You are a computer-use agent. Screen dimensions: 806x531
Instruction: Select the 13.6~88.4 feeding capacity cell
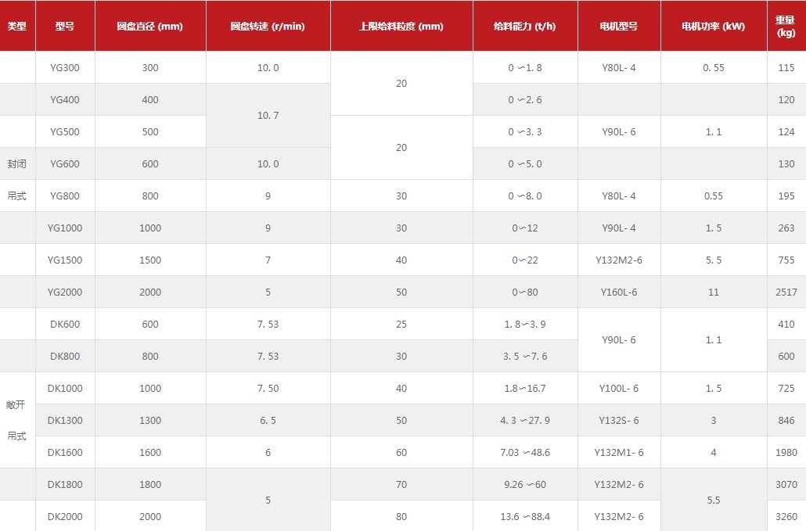pos(524,517)
